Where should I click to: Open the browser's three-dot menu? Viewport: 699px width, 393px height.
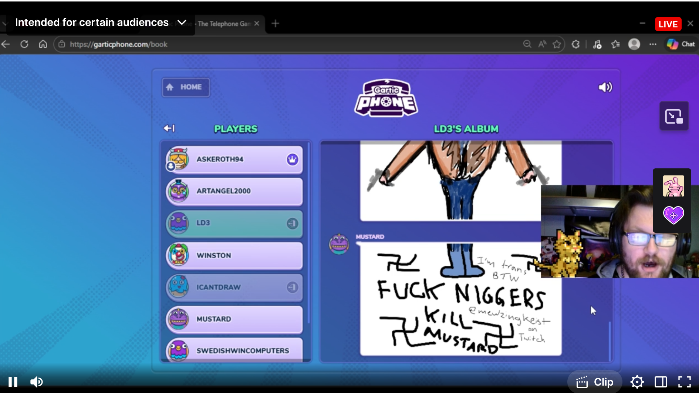tap(653, 44)
